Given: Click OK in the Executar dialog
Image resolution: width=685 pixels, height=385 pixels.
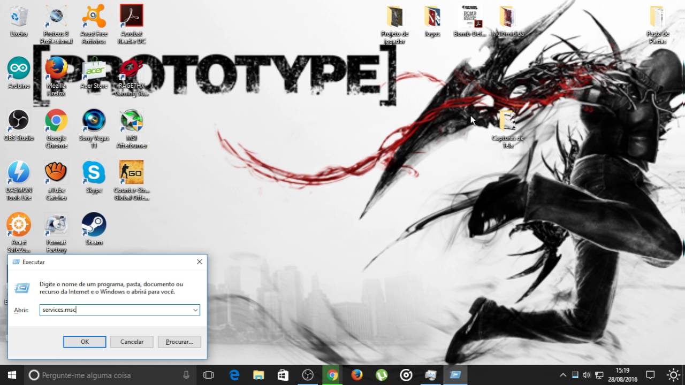Looking at the screenshot, I should 85,342.
